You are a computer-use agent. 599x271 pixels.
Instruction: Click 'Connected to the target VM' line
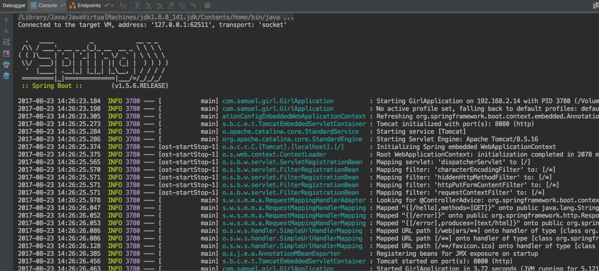click(152, 25)
